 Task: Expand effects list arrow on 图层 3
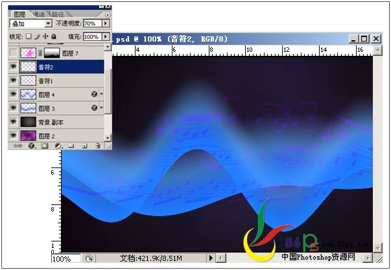pyautogui.click(x=101, y=108)
